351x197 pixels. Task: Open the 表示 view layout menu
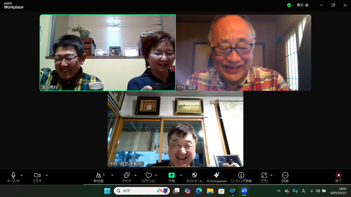(x=303, y=5)
